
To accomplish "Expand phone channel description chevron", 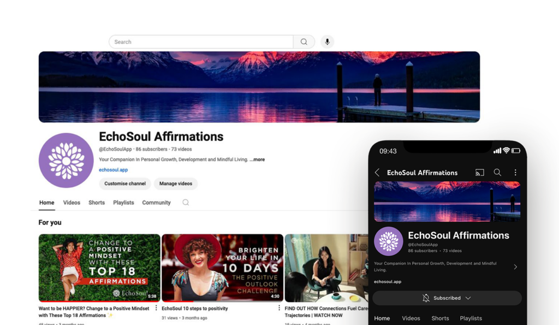I will pos(515,267).
